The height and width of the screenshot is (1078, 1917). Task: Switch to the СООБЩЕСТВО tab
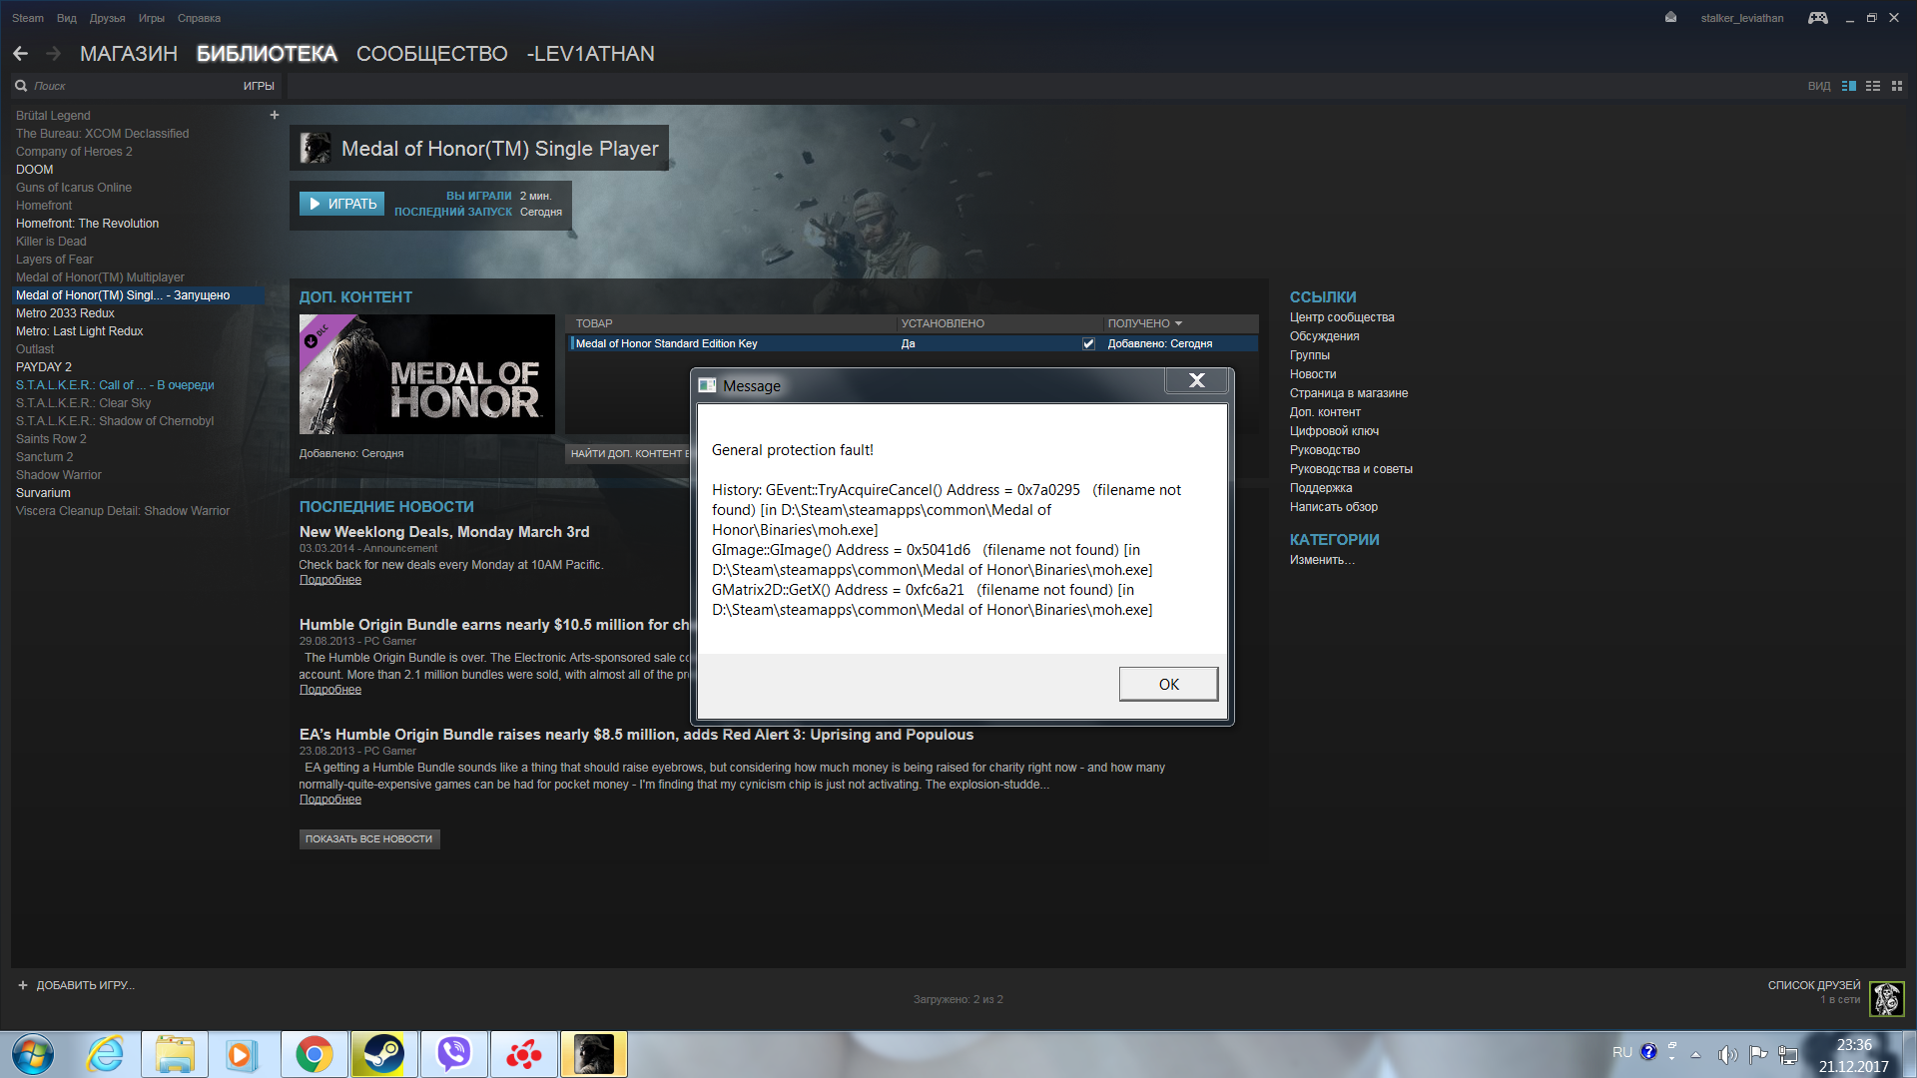[x=431, y=54]
